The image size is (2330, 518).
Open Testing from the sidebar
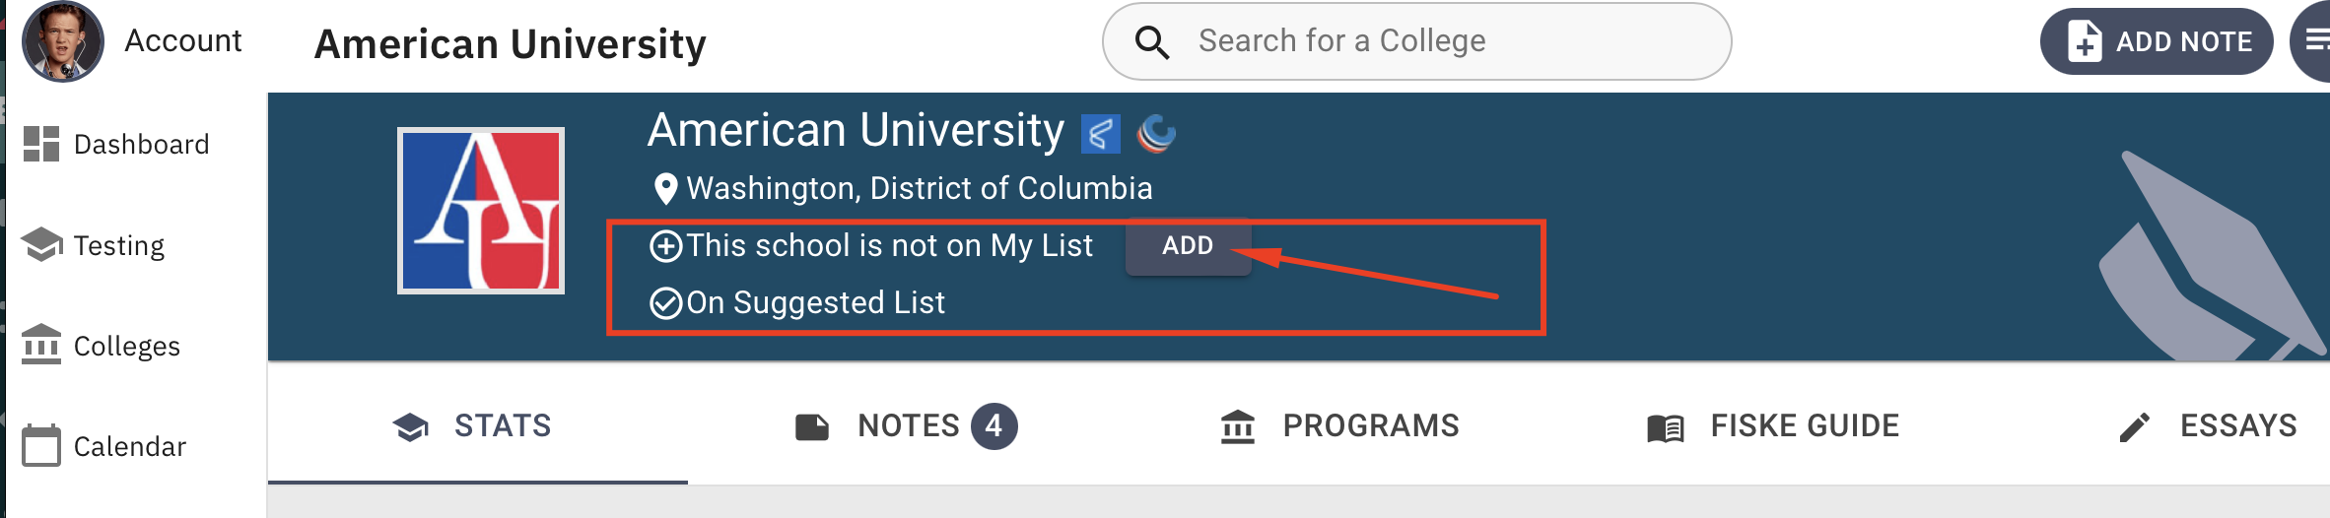pyautogui.click(x=94, y=245)
